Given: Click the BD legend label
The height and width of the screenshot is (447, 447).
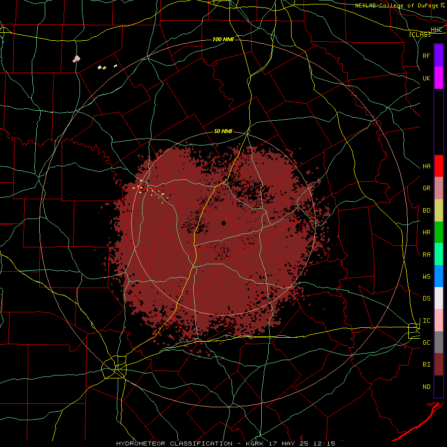Looking at the screenshot, I should coord(426,211).
